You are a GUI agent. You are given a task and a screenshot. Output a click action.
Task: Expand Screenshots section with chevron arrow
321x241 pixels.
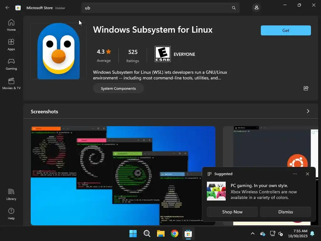point(308,111)
